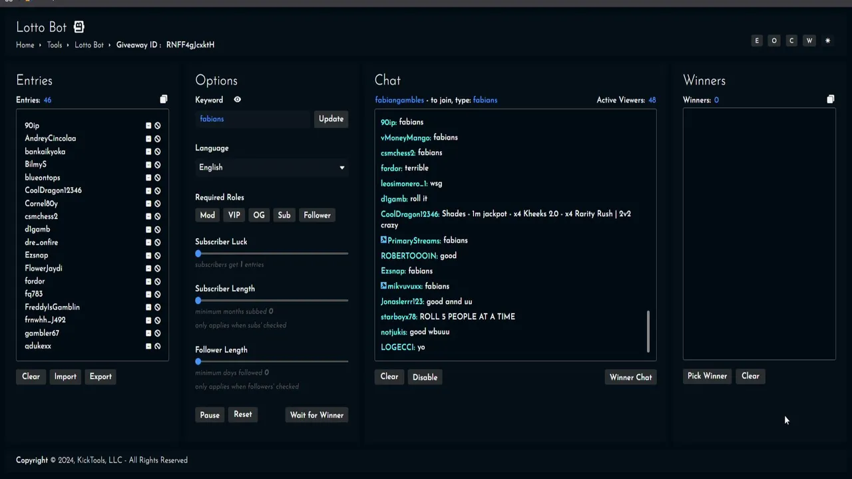
Task: Toggle Follower required role
Action: point(318,216)
